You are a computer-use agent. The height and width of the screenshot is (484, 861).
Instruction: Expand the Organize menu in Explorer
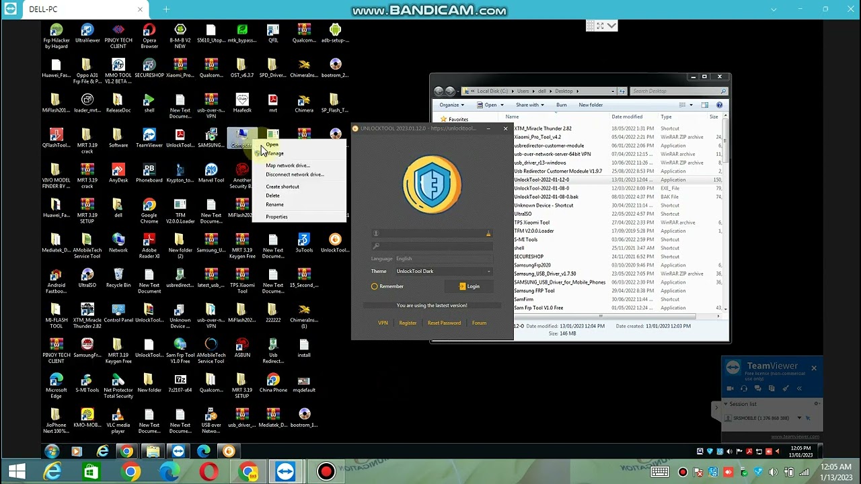[452, 105]
